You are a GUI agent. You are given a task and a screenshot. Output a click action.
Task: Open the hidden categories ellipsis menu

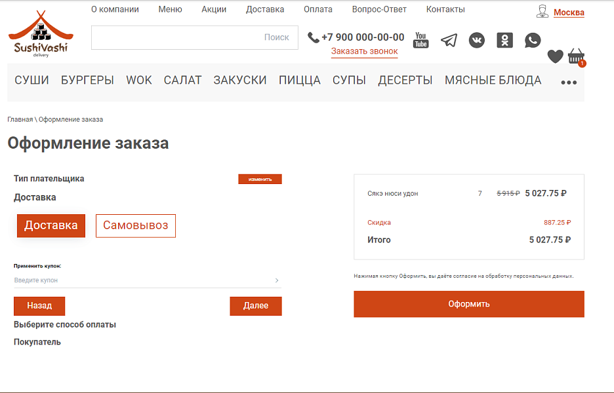[x=568, y=81]
